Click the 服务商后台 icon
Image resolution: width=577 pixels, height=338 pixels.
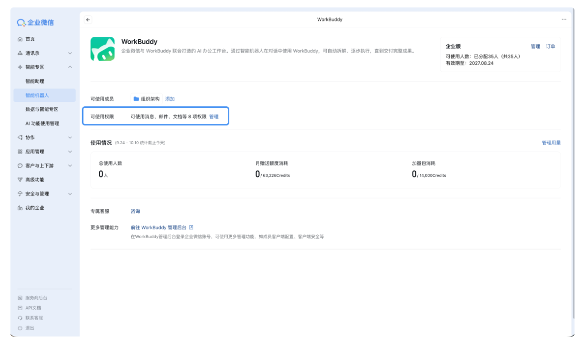coord(20,298)
